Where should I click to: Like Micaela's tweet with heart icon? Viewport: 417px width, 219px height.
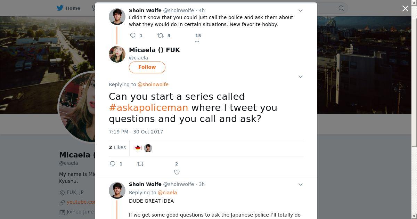pos(177,172)
